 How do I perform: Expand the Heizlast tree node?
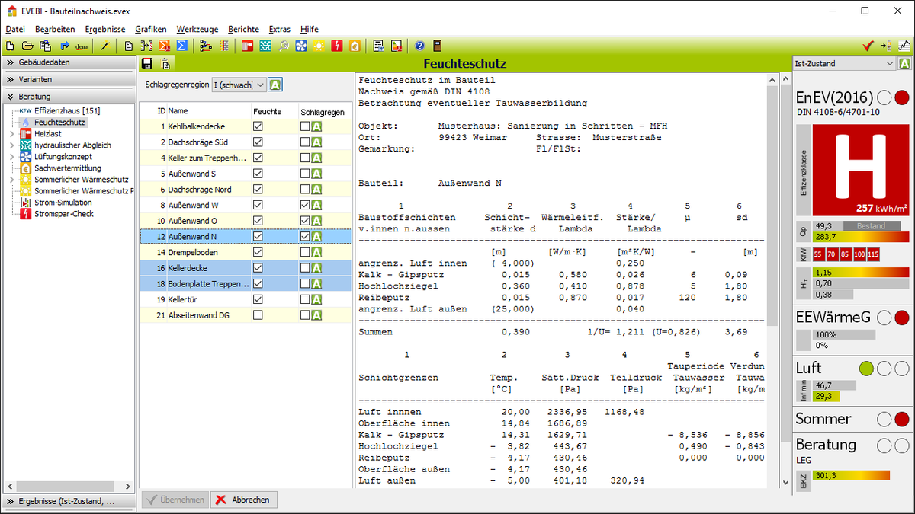[x=11, y=133]
